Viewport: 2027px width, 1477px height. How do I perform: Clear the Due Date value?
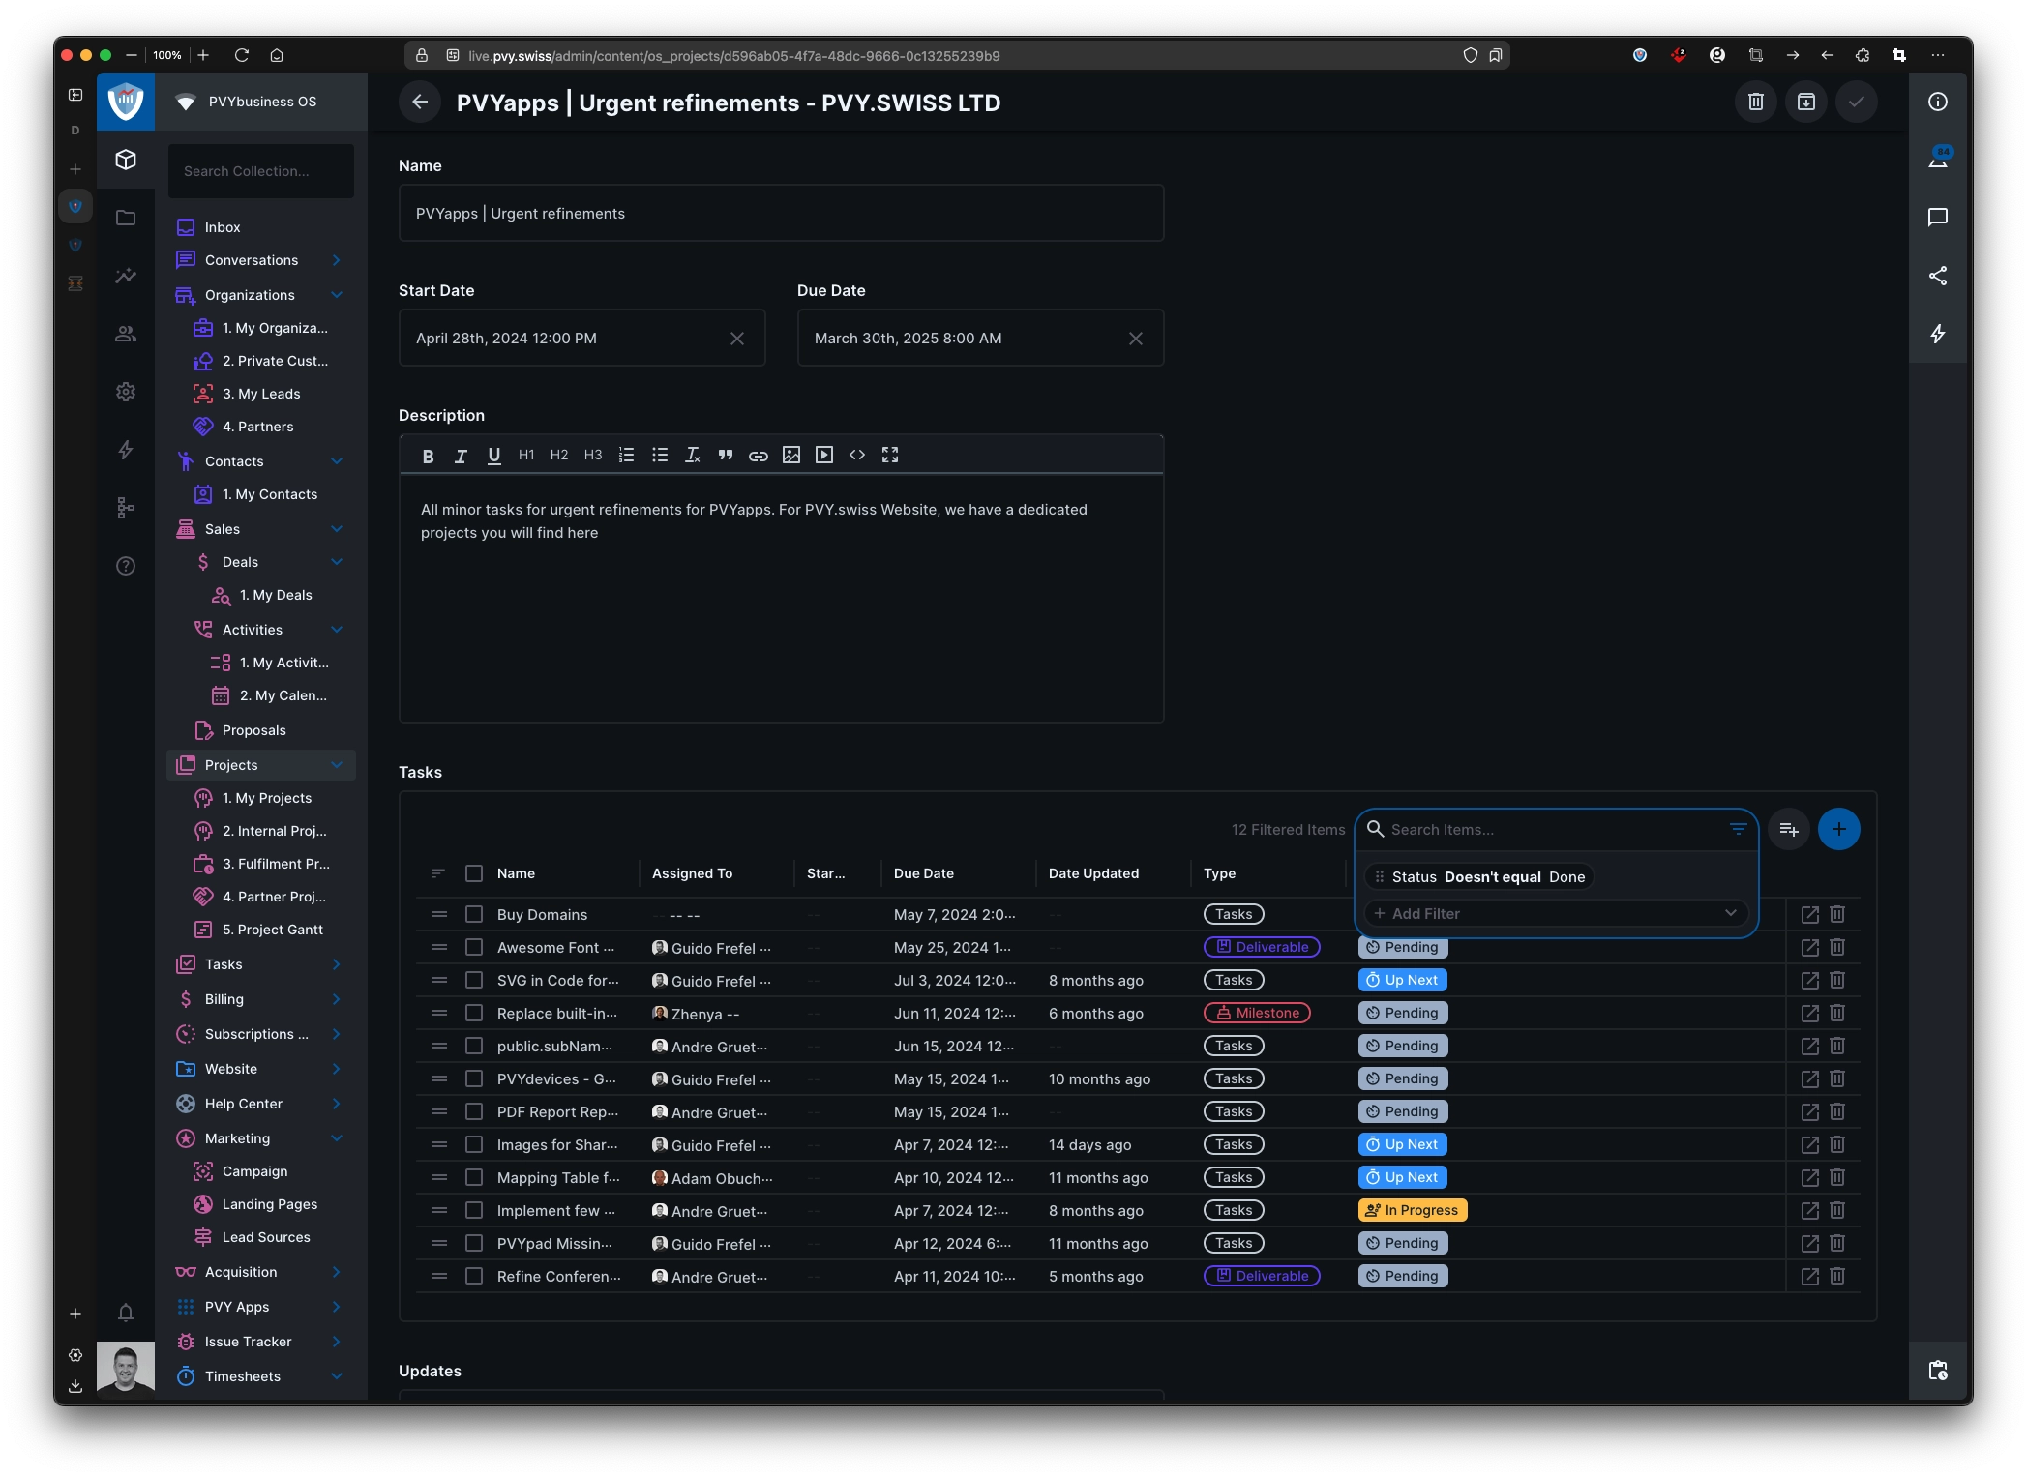[x=1135, y=339]
